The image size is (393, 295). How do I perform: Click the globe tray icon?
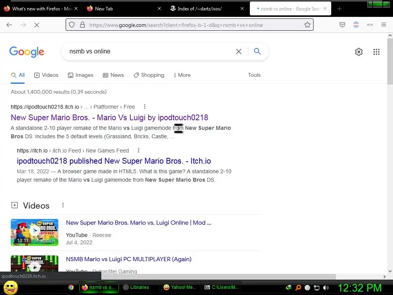tap(289, 287)
